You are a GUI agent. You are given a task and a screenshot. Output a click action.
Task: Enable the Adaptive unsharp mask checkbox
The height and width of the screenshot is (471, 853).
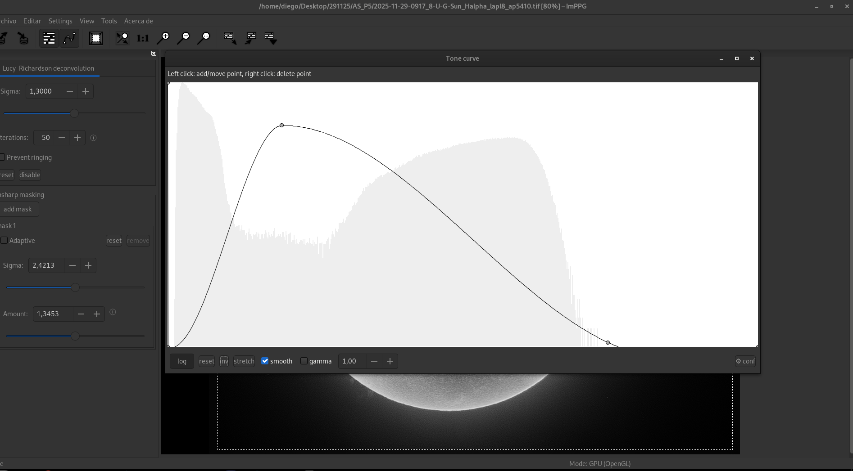4,241
